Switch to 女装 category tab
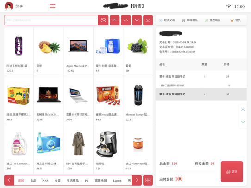Image resolution: width=251 pixels, height=188 pixels. pyautogui.click(x=57, y=181)
